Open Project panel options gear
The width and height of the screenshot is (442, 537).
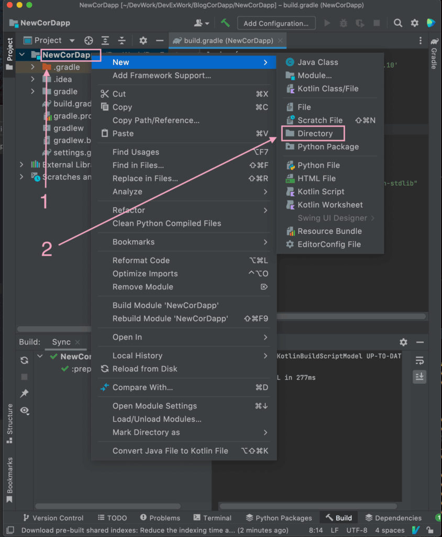point(143,40)
